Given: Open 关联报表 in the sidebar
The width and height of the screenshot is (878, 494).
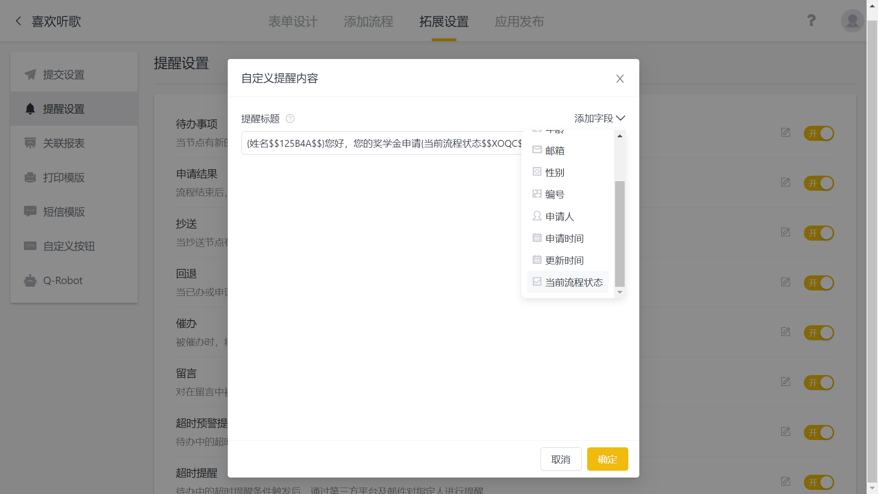Looking at the screenshot, I should tap(74, 143).
